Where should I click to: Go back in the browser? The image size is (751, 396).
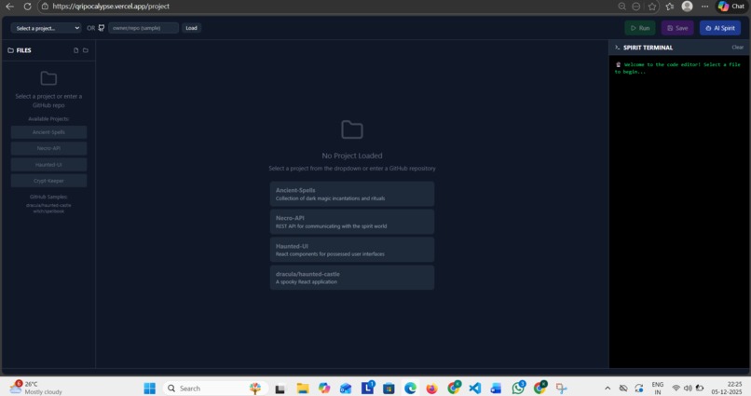[9, 7]
